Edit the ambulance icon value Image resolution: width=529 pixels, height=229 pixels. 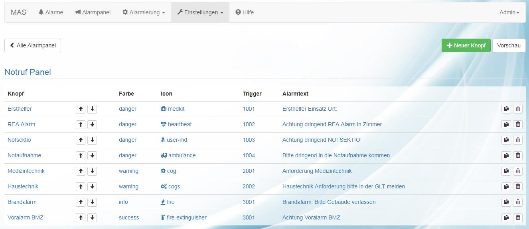tap(178, 155)
